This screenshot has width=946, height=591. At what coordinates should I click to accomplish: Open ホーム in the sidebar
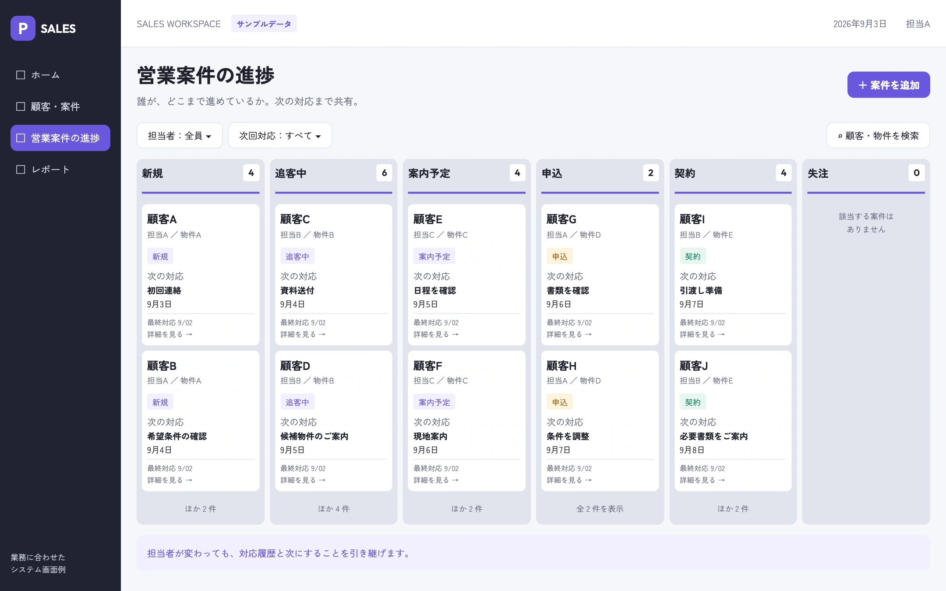(x=60, y=75)
